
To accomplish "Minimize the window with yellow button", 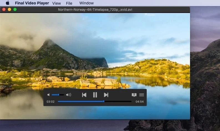I will (9, 9).
